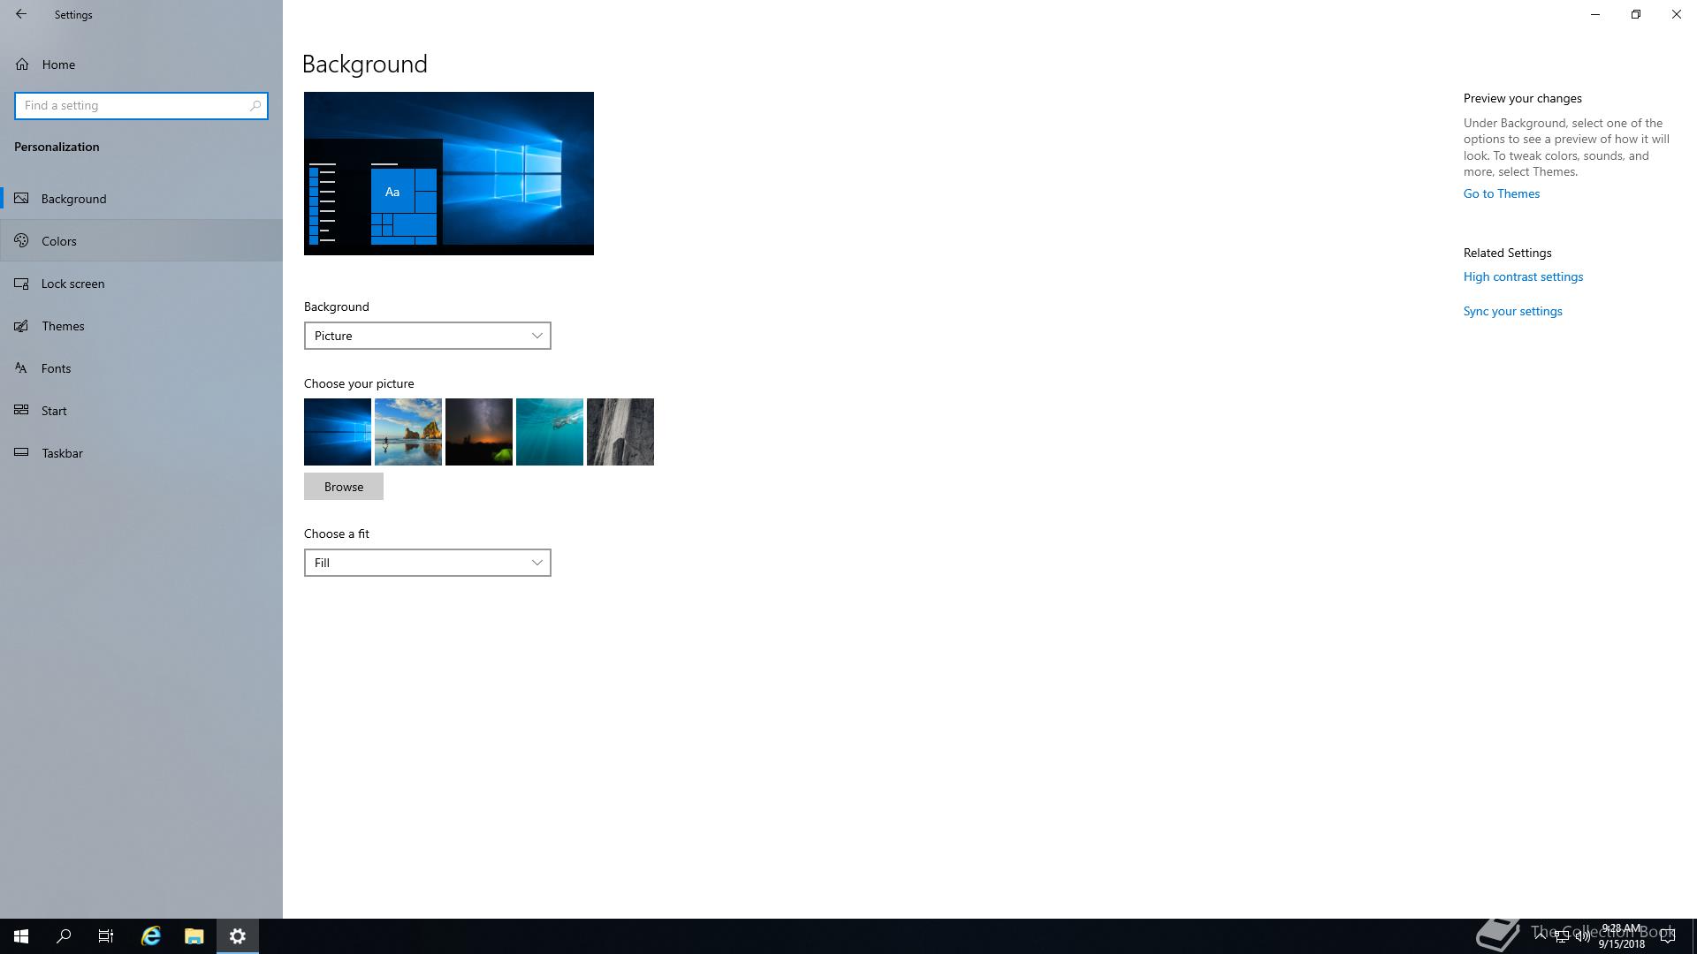The height and width of the screenshot is (954, 1697).
Task: Click the volume icon in the system tray
Action: (1582, 937)
